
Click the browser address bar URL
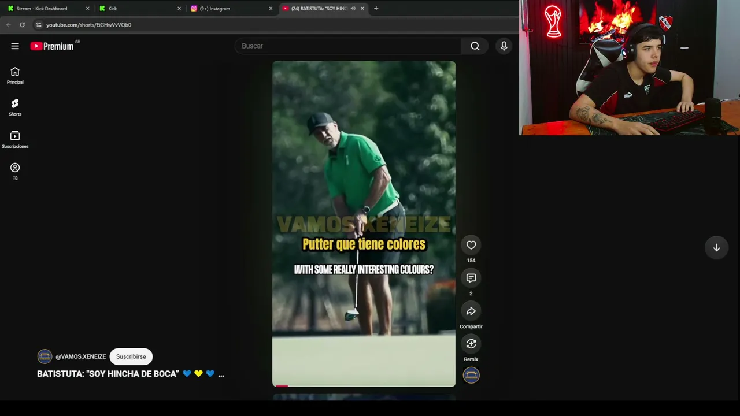(88, 25)
